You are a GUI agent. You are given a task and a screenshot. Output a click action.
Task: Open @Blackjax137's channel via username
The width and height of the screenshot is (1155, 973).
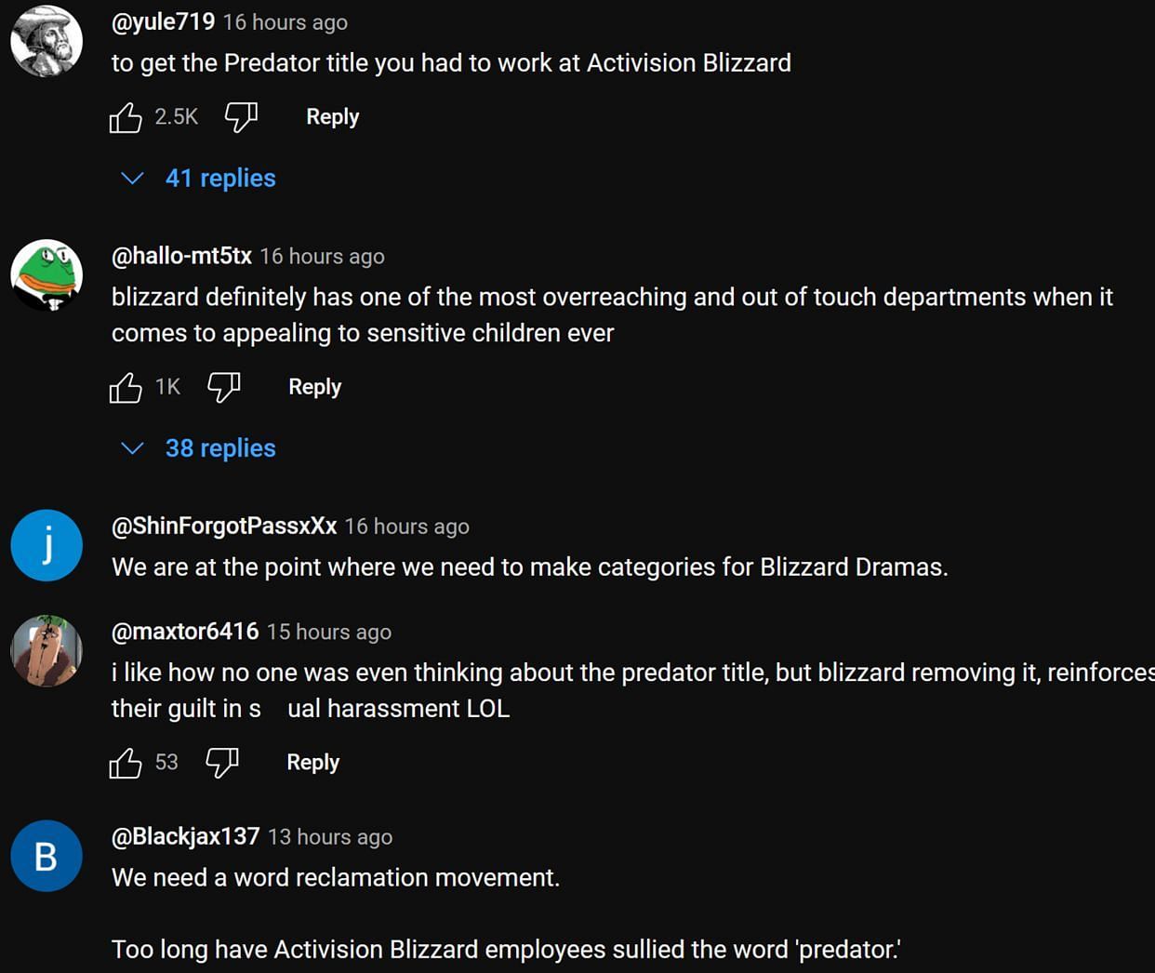185,836
